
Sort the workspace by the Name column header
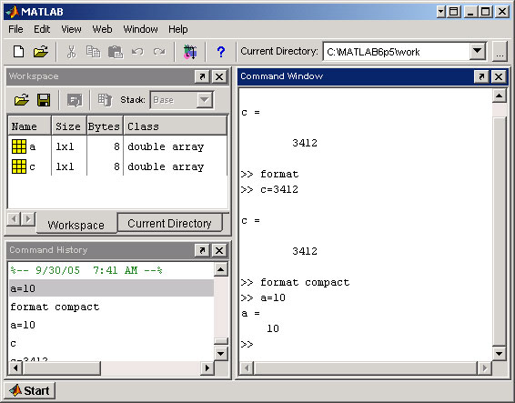point(29,126)
